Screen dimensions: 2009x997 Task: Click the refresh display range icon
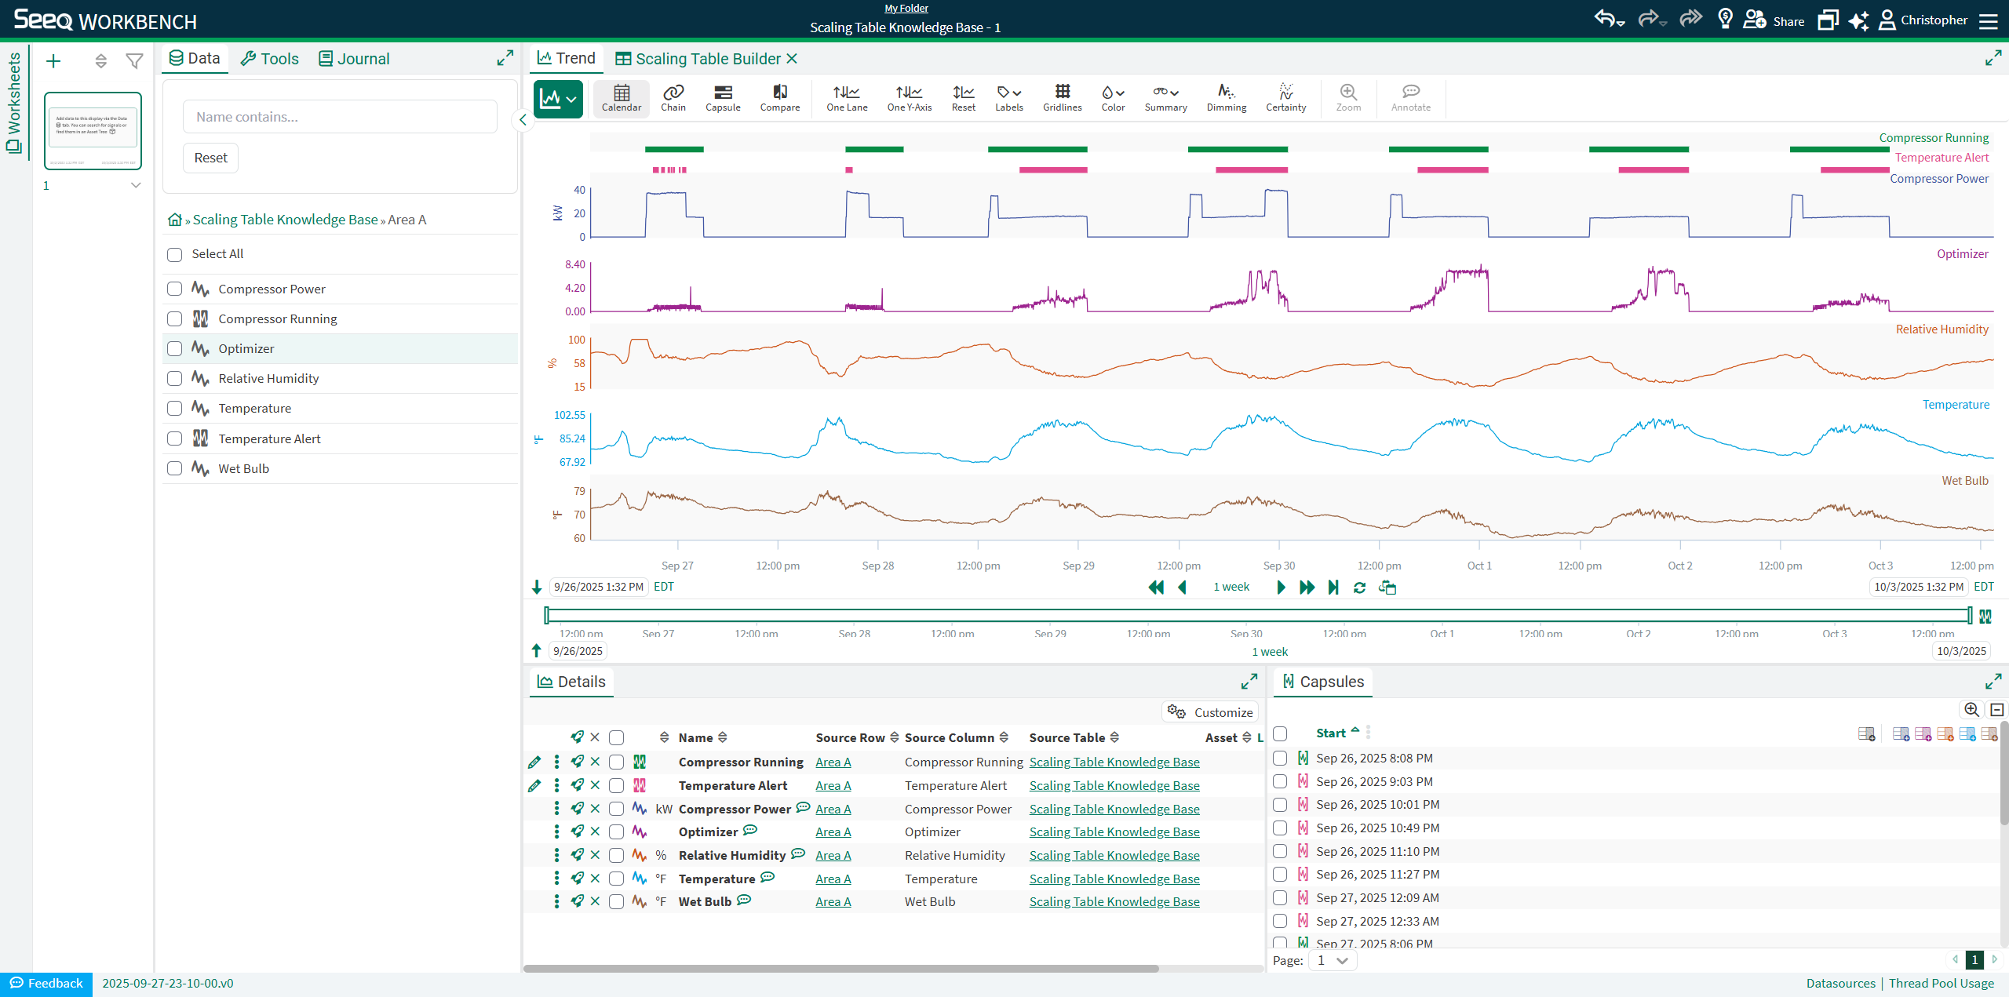(1359, 588)
